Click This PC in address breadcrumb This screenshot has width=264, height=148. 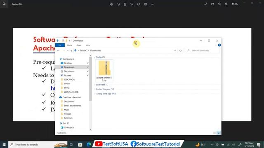(x=83, y=51)
